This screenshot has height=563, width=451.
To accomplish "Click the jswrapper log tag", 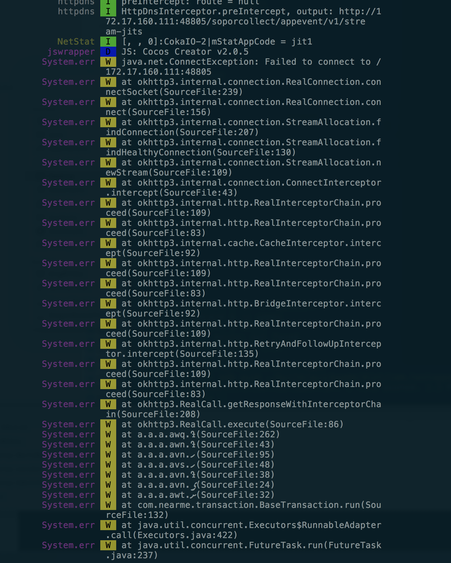I will [x=71, y=52].
